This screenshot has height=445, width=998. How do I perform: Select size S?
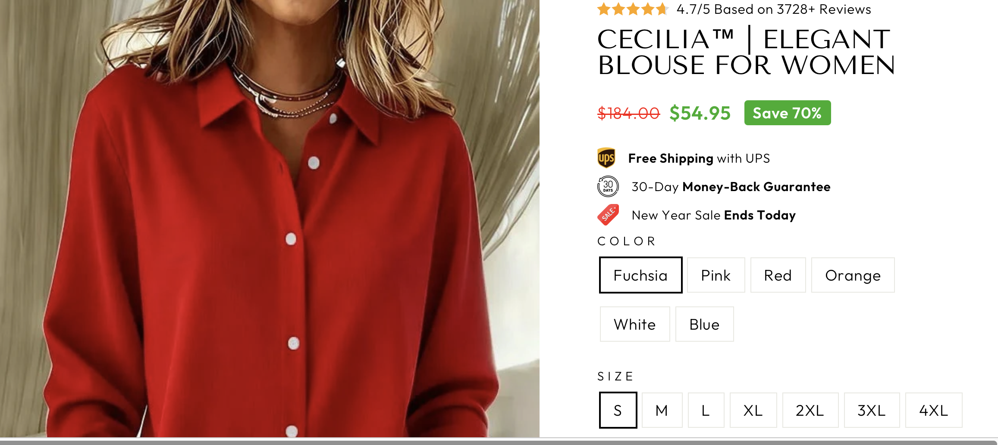coord(618,411)
